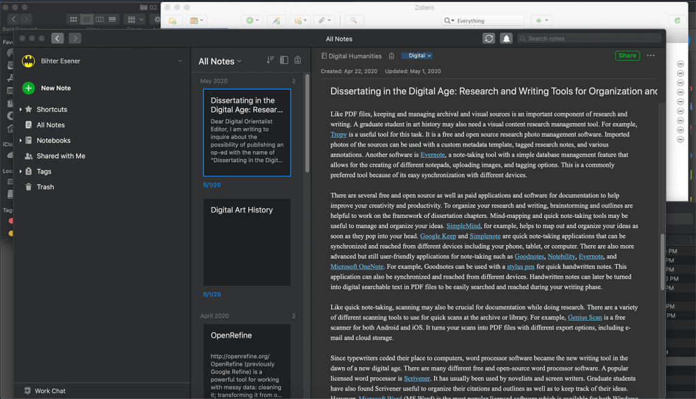Open the Bihter Esener account dropdown
The width and height of the screenshot is (696, 399).
click(x=180, y=61)
